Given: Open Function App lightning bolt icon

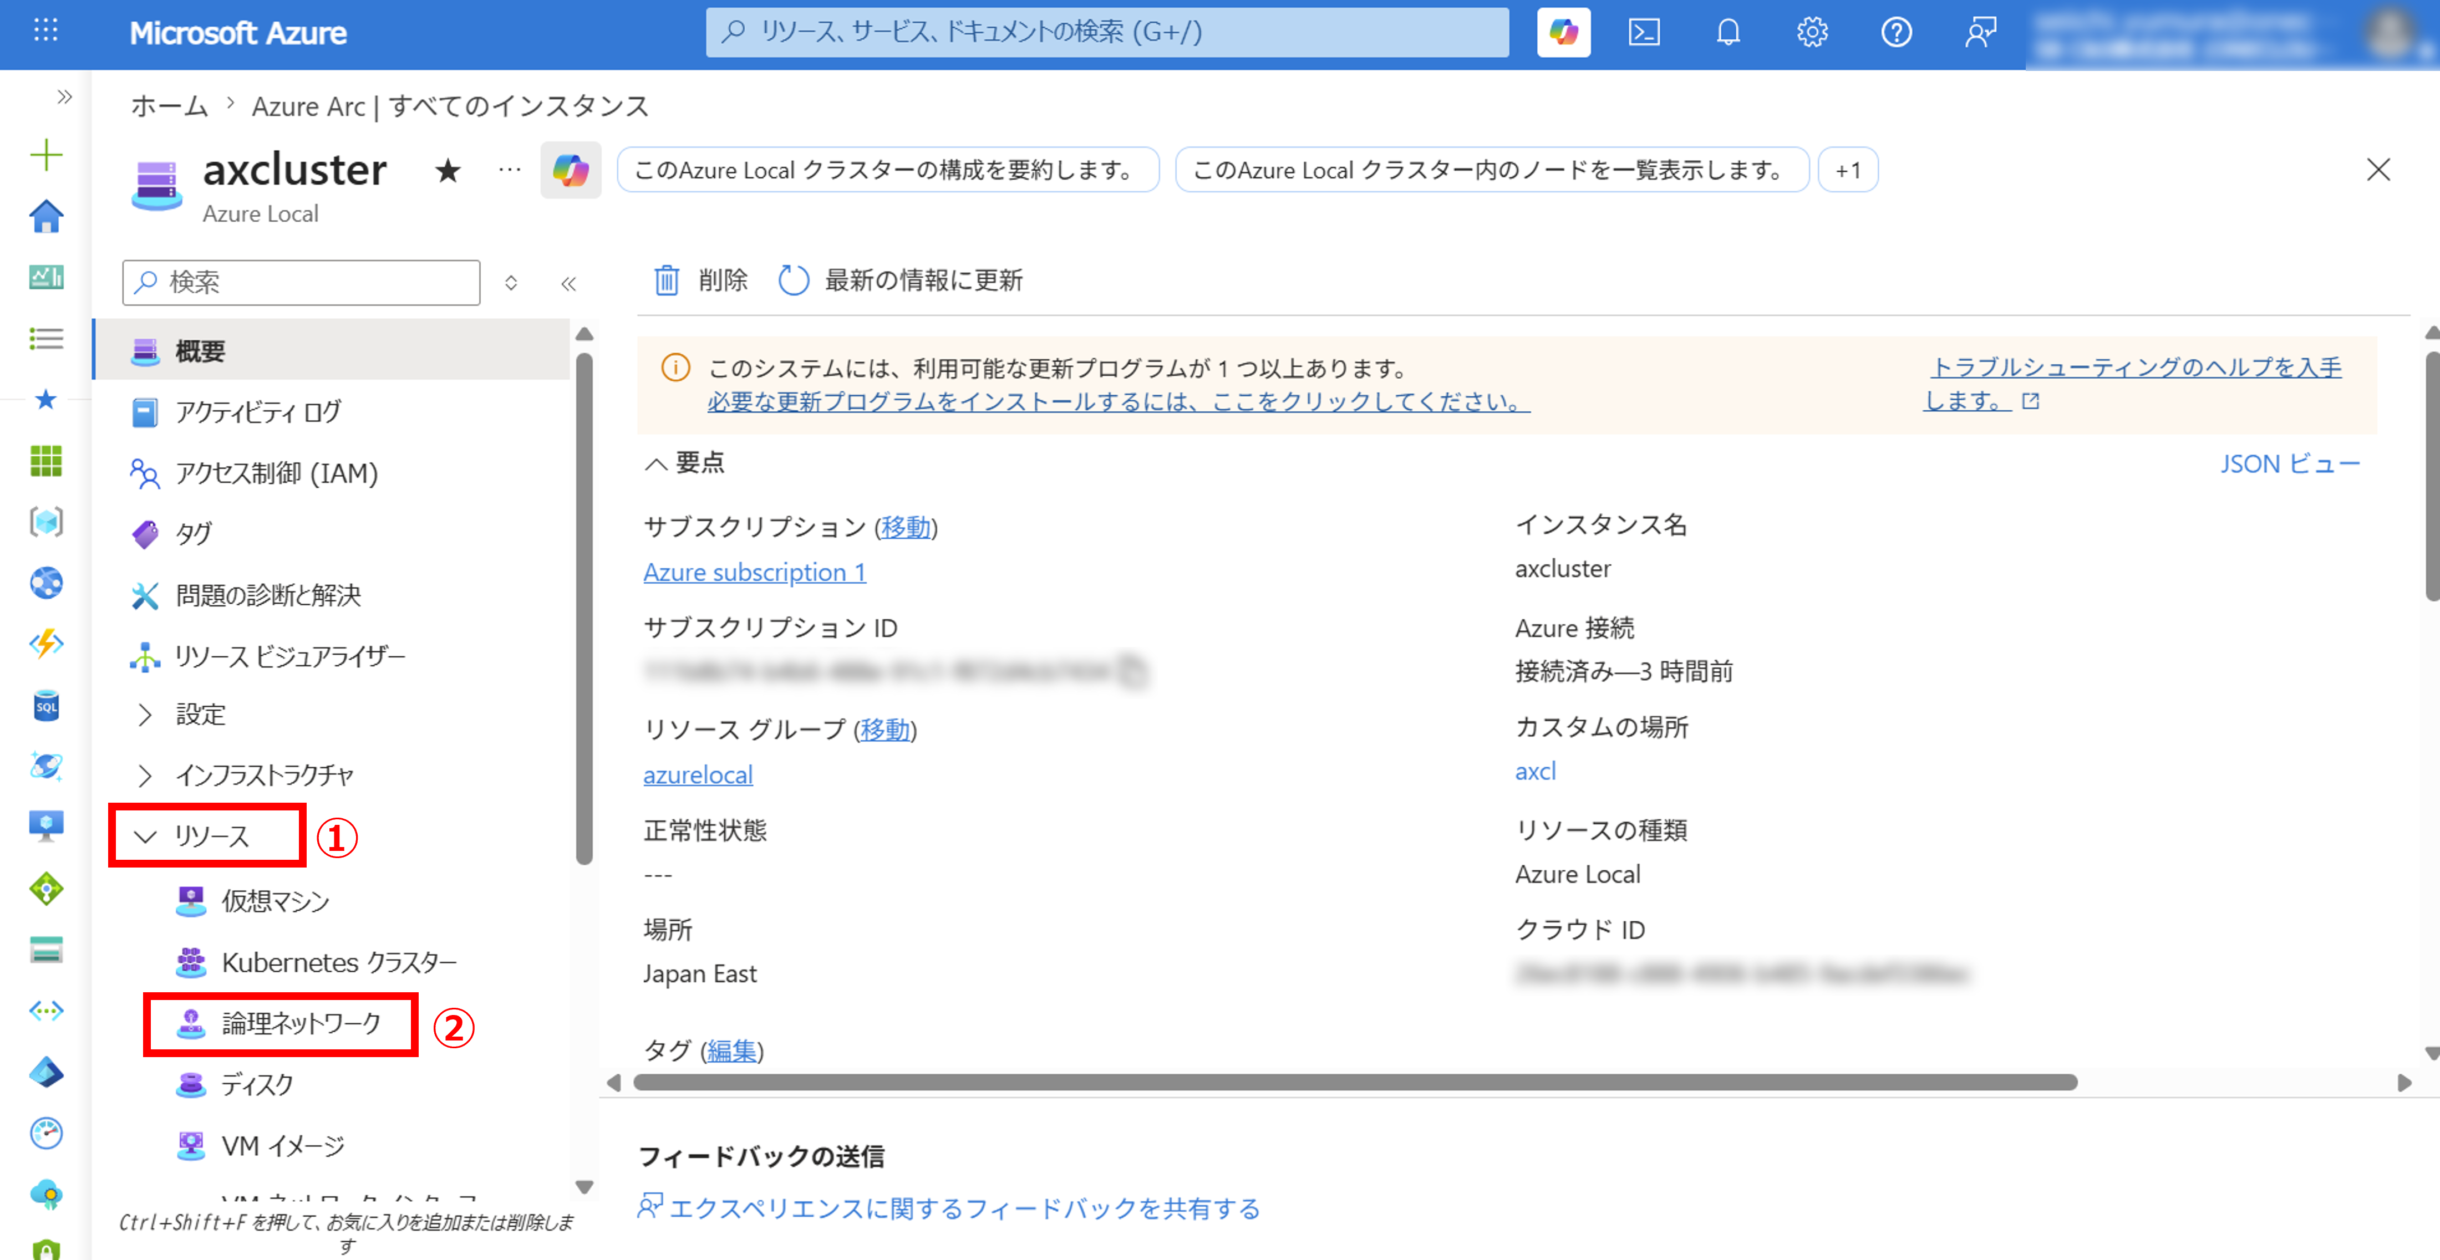Looking at the screenshot, I should click(x=45, y=644).
